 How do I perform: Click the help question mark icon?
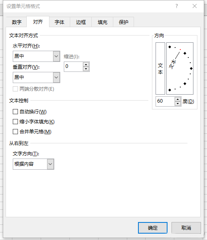tap(177, 6)
